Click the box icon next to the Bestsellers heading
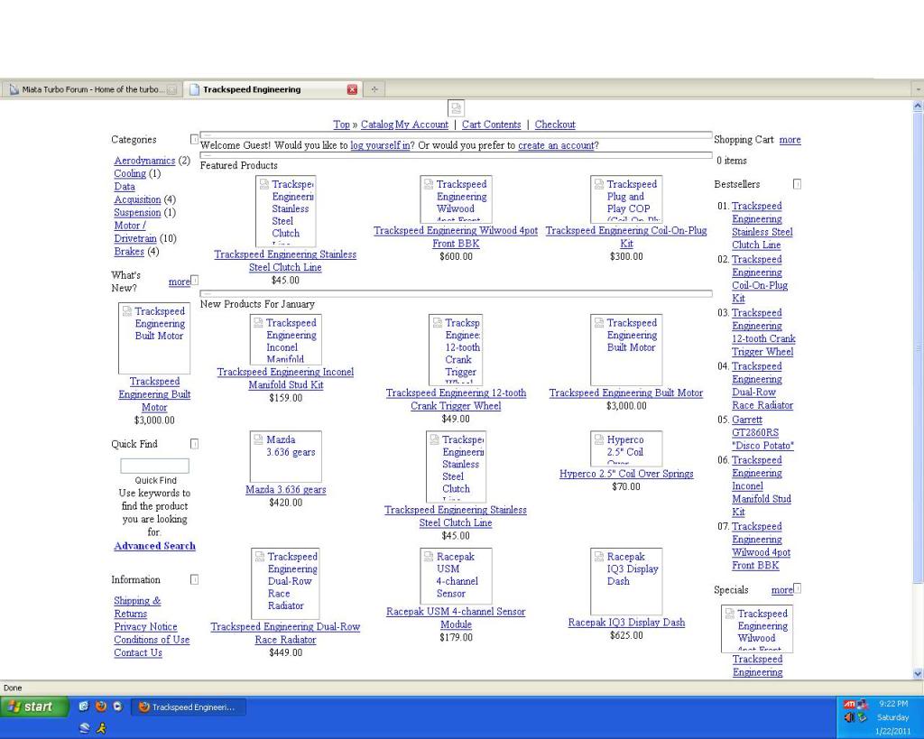 tap(797, 183)
